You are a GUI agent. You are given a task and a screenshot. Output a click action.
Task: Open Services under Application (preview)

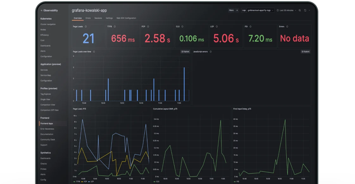tap(44, 70)
